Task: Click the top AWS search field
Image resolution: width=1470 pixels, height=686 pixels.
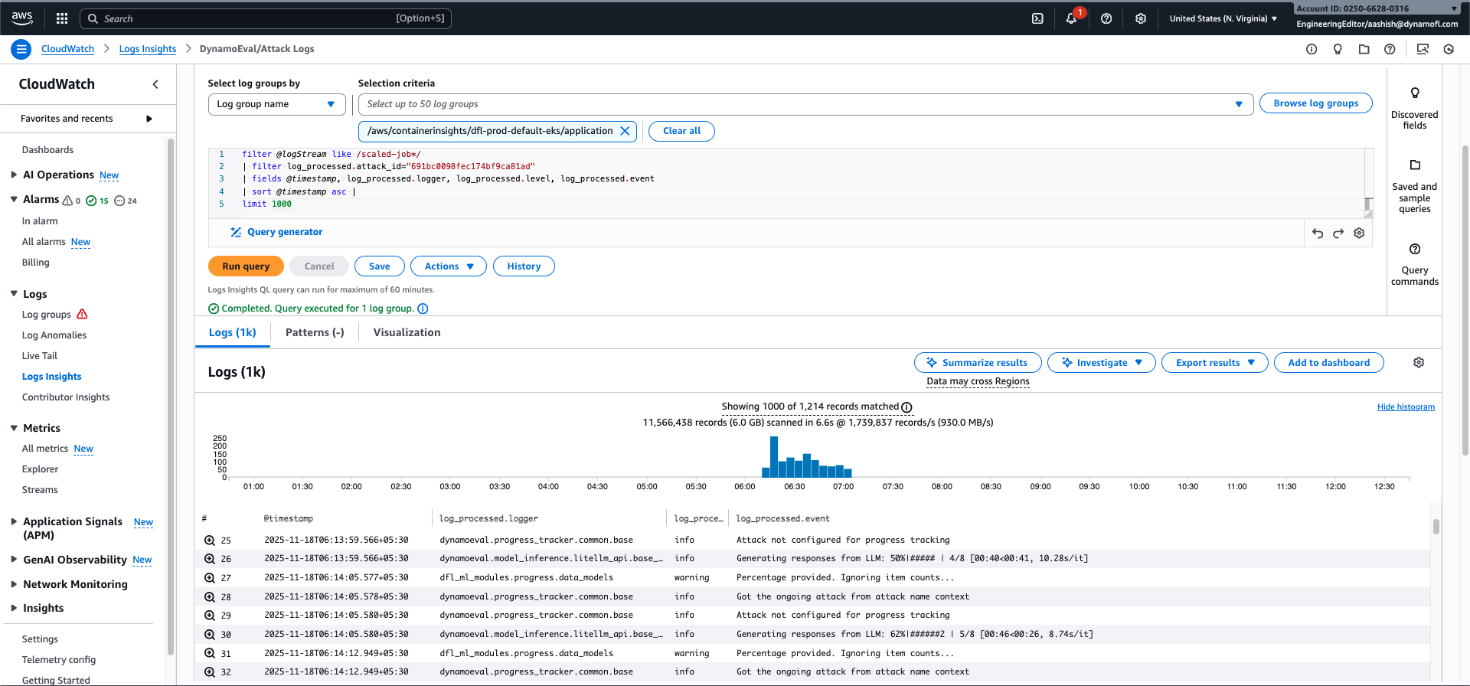Action: click(265, 18)
